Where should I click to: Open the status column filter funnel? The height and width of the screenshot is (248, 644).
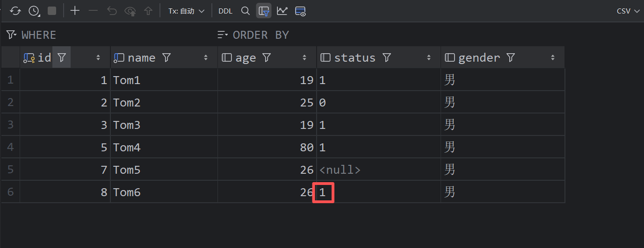click(x=387, y=57)
